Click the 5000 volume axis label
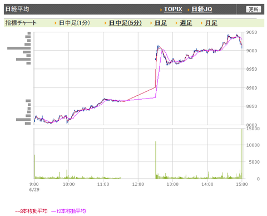This screenshot has width=267, height=216. 254,162
